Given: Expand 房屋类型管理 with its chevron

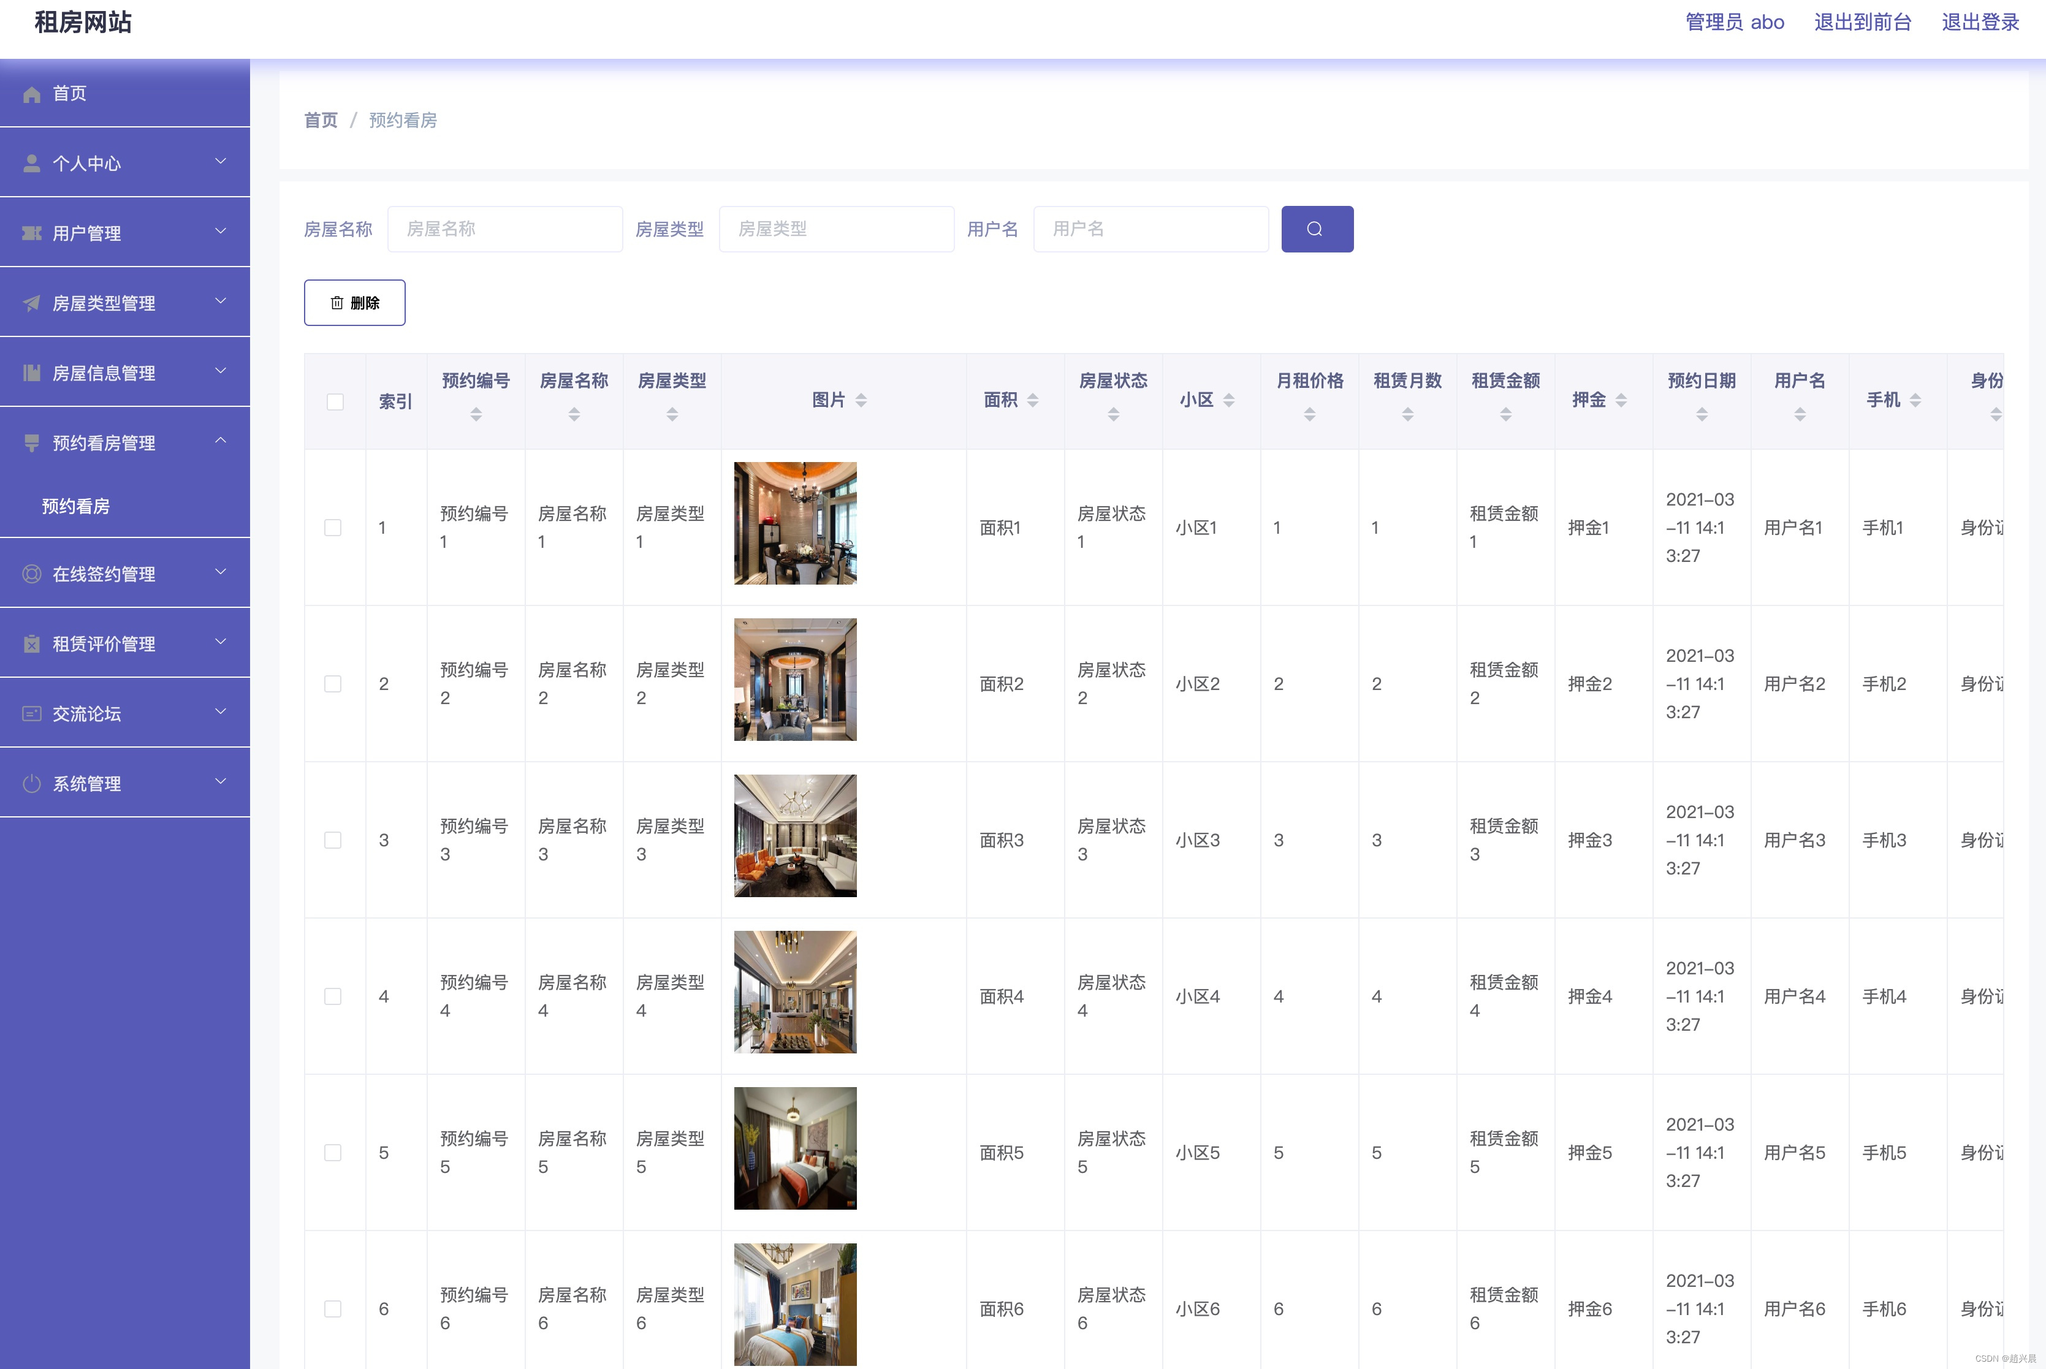Looking at the screenshot, I should coord(221,301).
